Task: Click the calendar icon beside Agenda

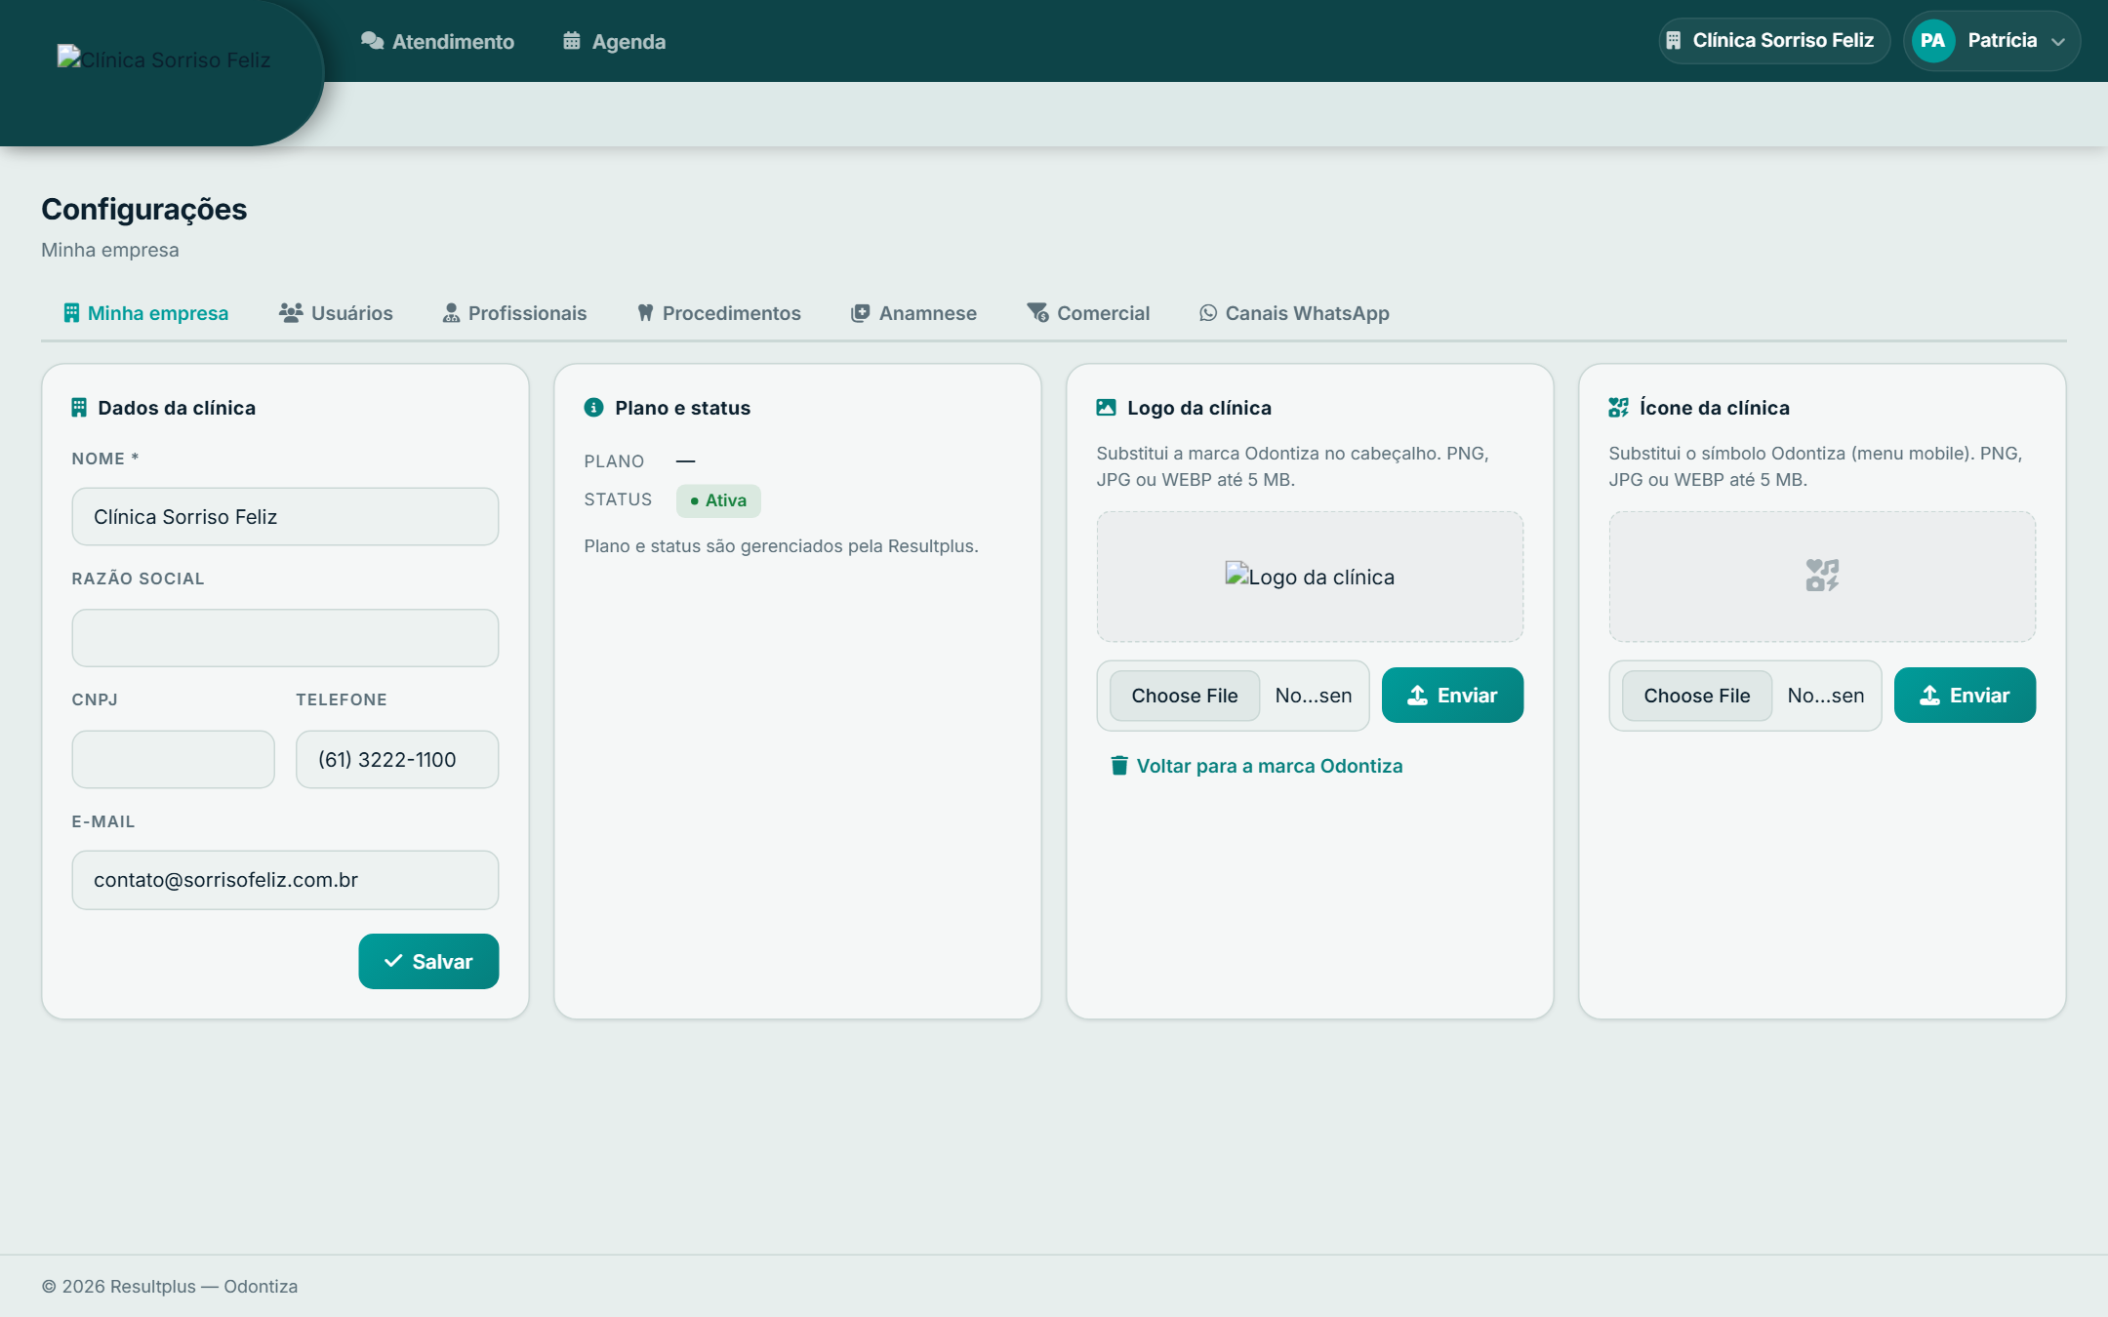Action: tap(572, 41)
